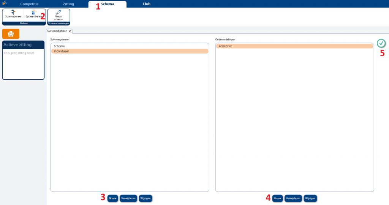Screen dimensions: 389x205
Task: Open Schemabeheer in the Beheer group
Action: point(13,15)
